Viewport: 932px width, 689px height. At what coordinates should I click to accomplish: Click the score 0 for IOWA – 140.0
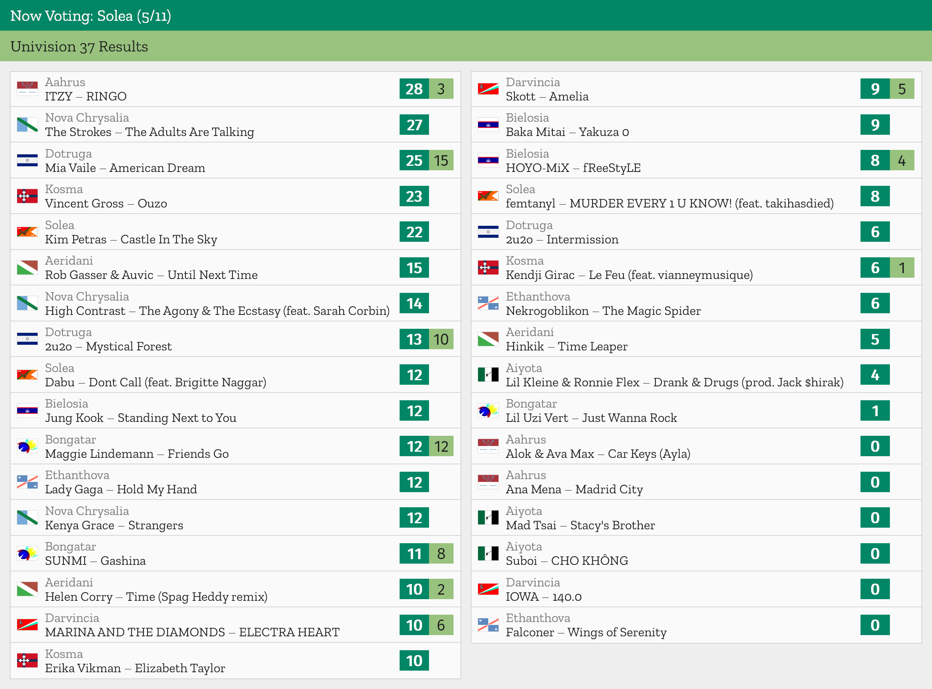(x=875, y=589)
